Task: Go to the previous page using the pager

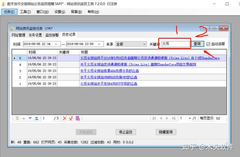Action: pyautogui.click(x=161, y=118)
